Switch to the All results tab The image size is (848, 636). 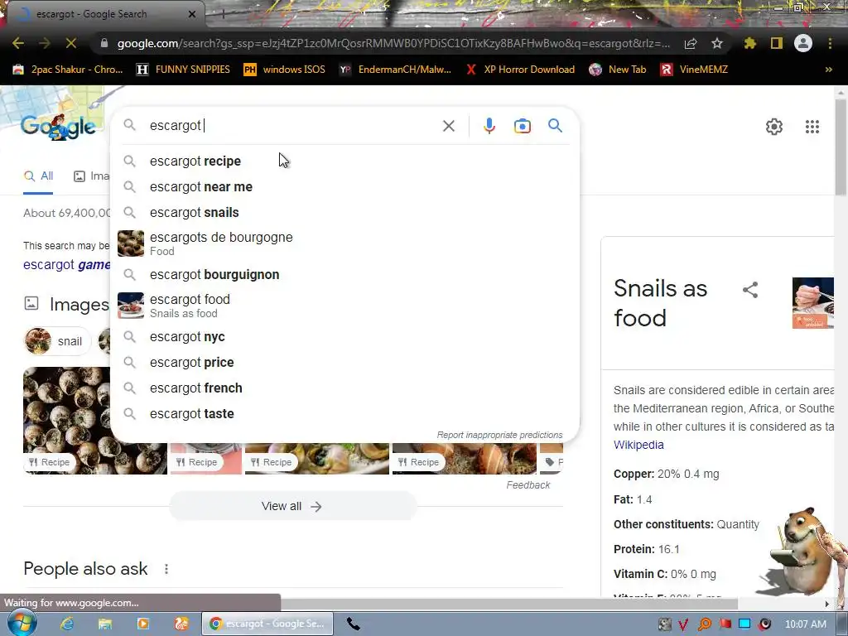point(38,176)
